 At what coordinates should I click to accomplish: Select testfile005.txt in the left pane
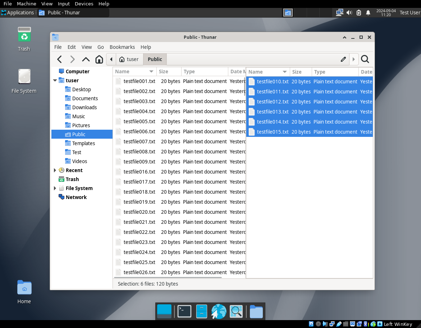pyautogui.click(x=139, y=121)
